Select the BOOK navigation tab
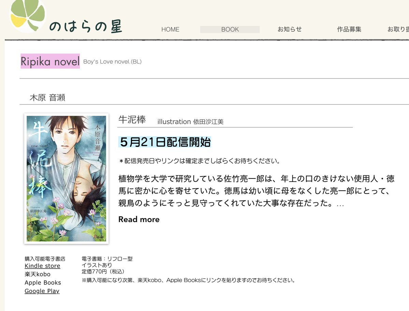This screenshot has height=311, width=409. coord(230,29)
